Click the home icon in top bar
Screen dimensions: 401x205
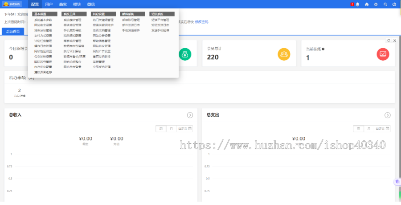pos(367,4)
